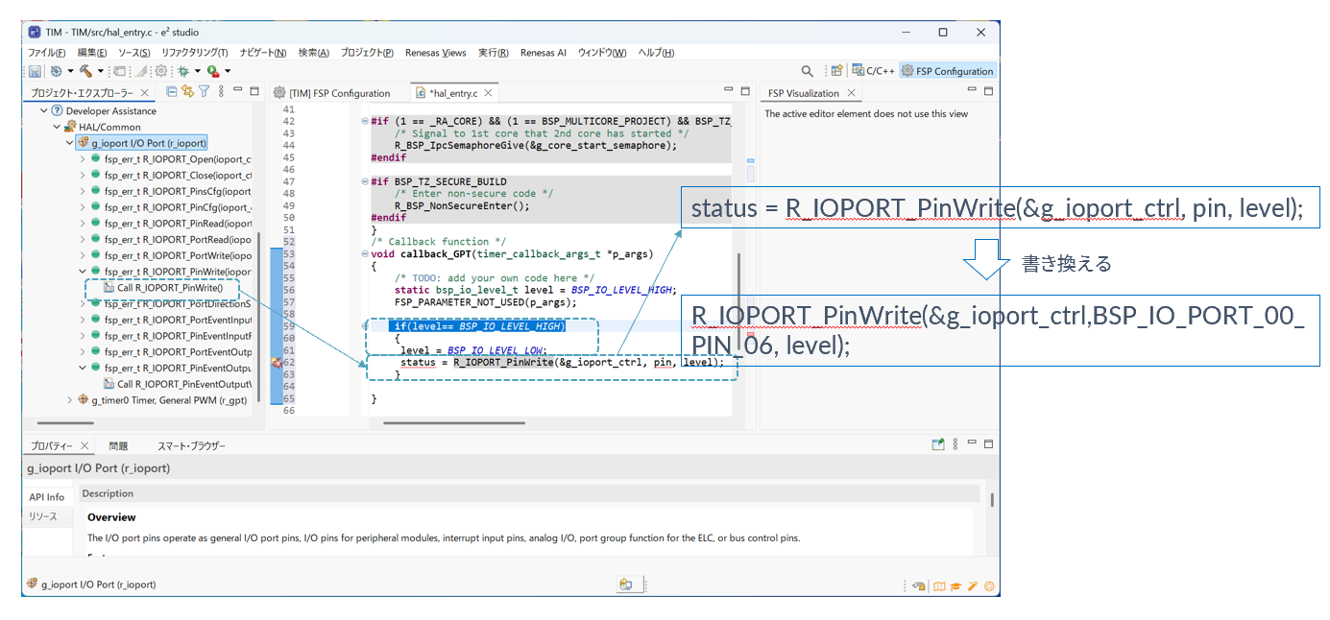Screen dimensions: 1330x620
Task: Open the ヘルプ(H) menu
Action: [x=656, y=53]
